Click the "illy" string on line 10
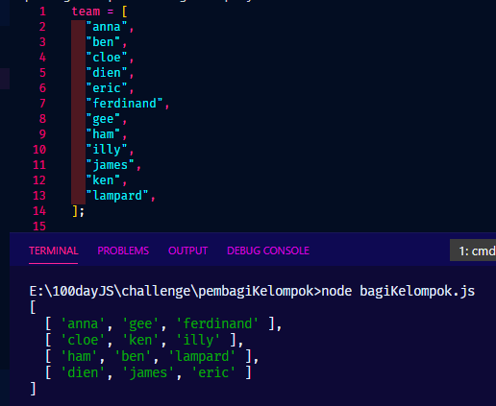The width and height of the screenshot is (496, 406). [107, 150]
